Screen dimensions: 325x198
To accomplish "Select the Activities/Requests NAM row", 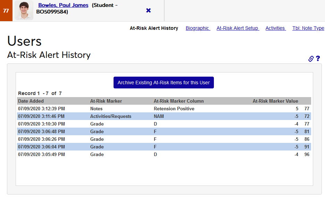I will pos(164,116).
